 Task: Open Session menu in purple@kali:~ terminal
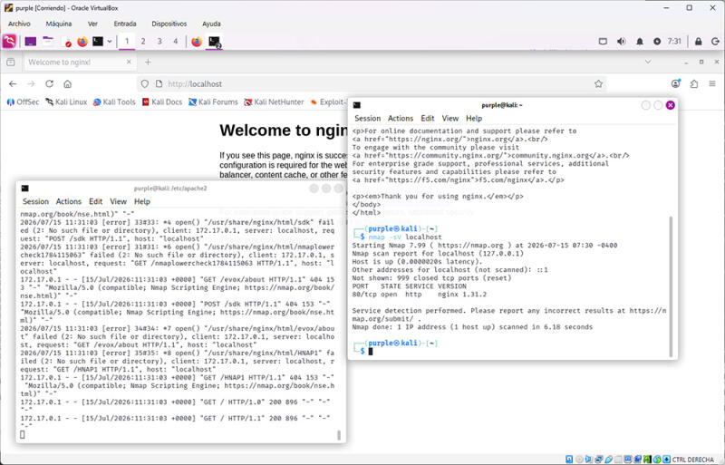pyautogui.click(x=368, y=119)
